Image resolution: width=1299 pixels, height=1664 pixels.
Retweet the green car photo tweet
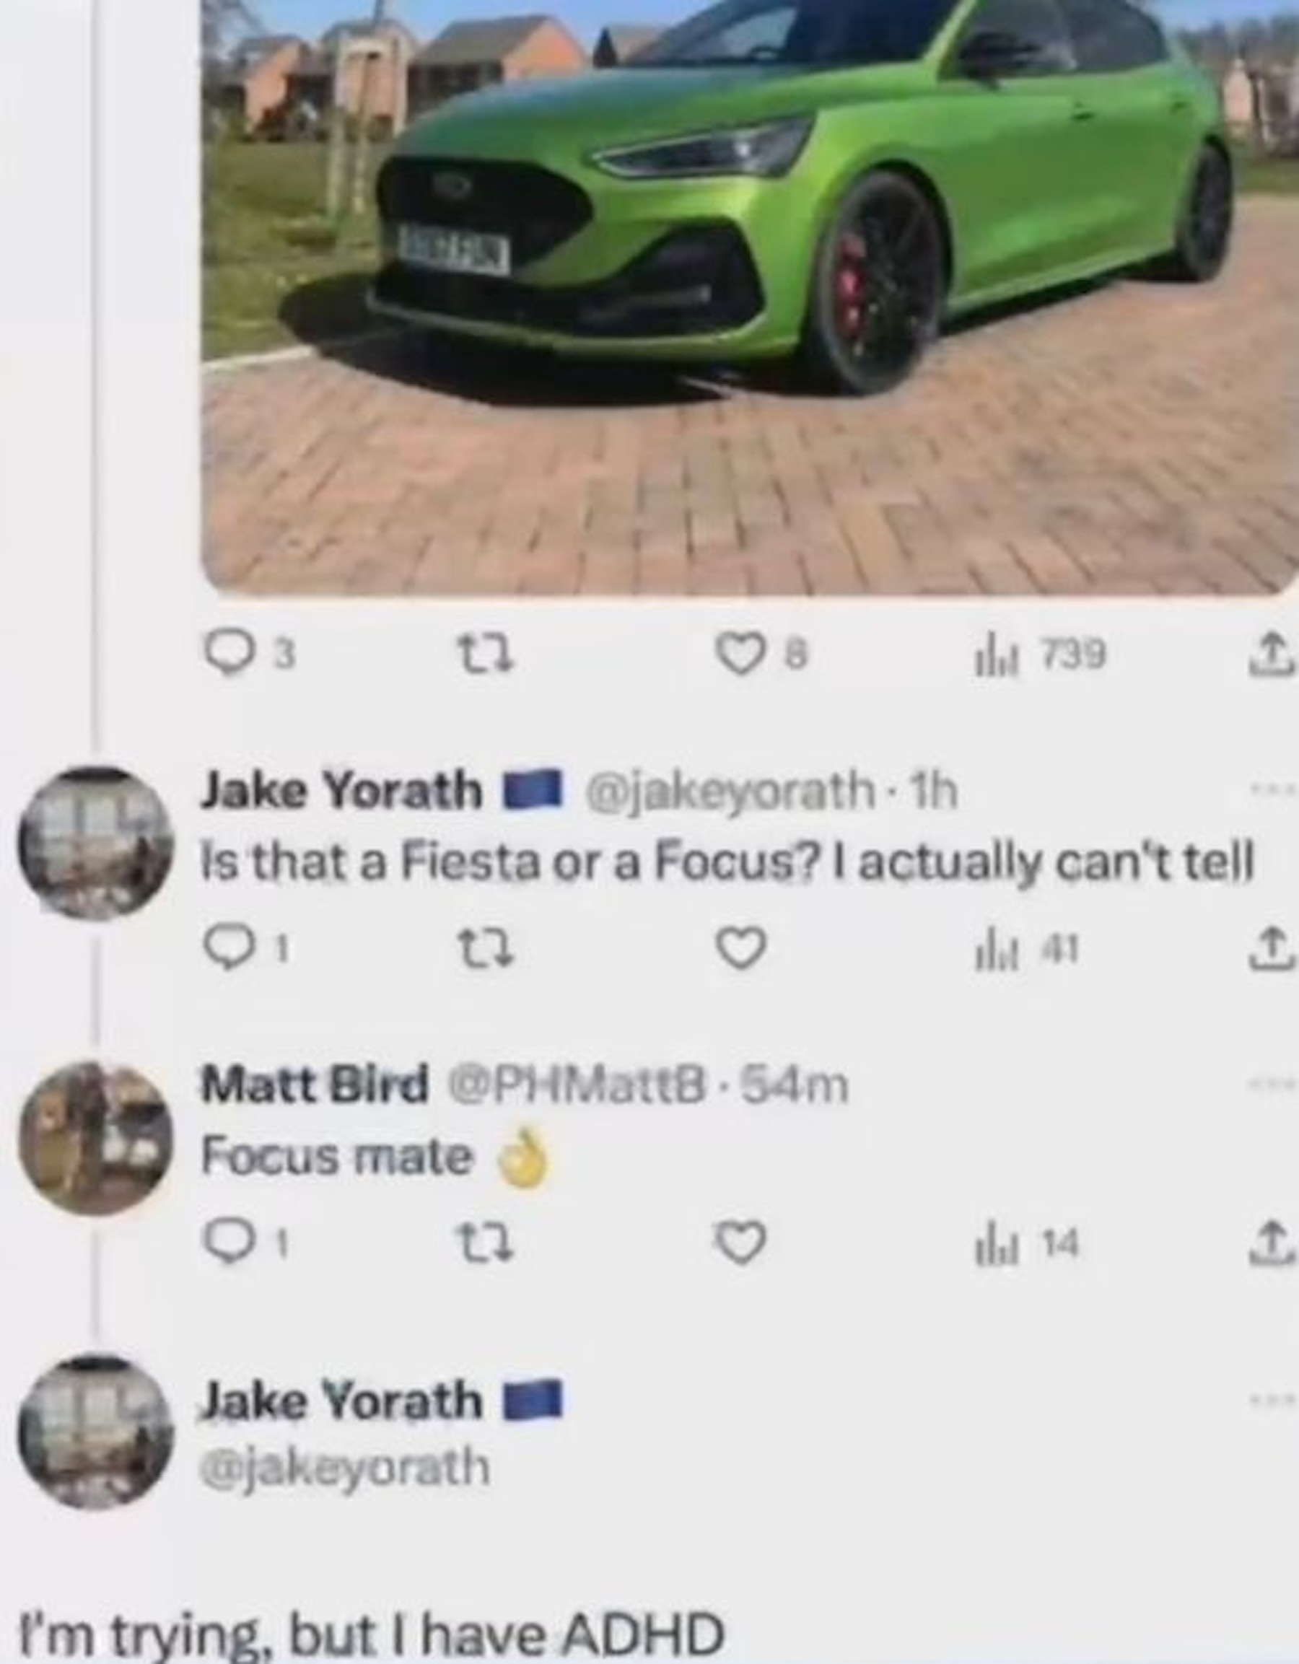tap(485, 655)
